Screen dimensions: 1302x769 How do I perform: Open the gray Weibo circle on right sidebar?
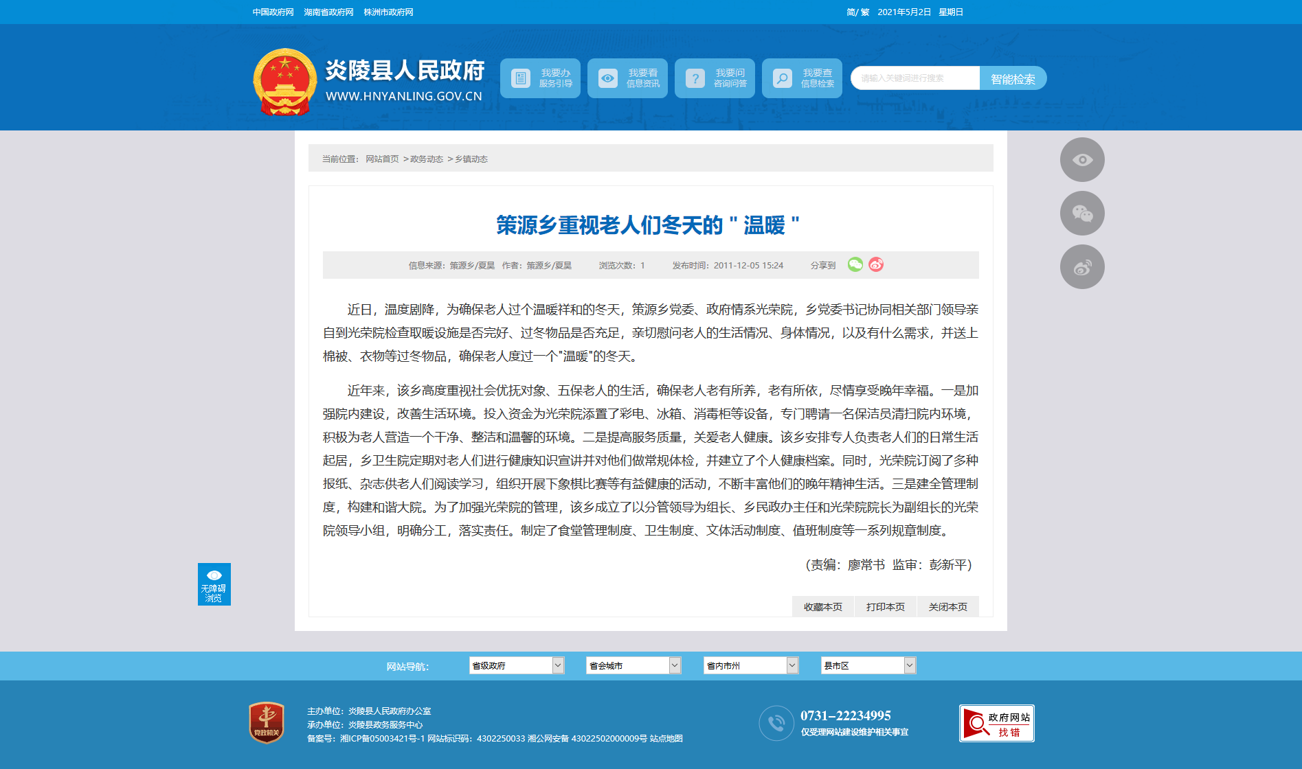pos(1082,267)
